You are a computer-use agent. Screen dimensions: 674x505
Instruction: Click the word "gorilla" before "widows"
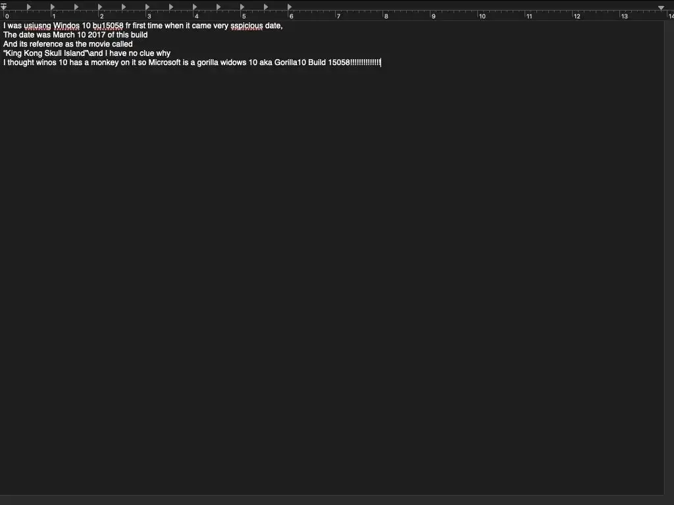click(207, 62)
